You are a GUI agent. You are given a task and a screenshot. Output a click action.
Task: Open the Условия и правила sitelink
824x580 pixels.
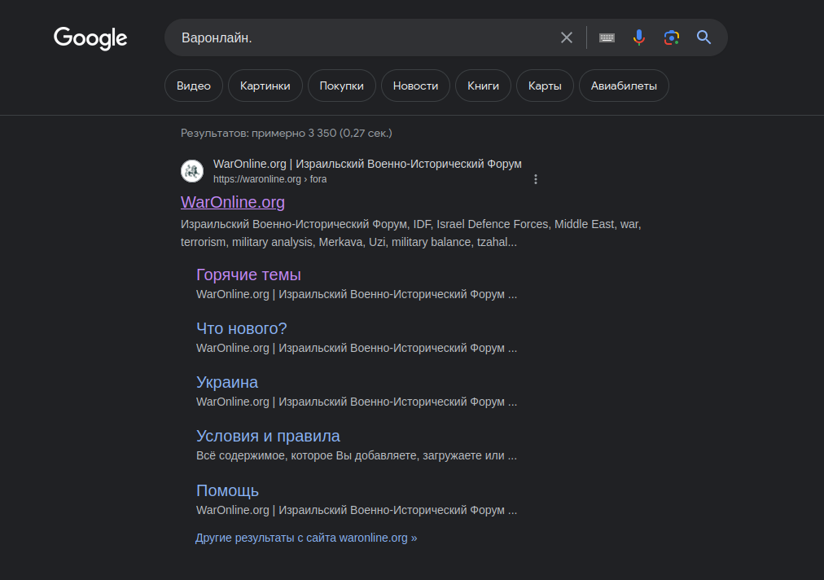pyautogui.click(x=268, y=436)
